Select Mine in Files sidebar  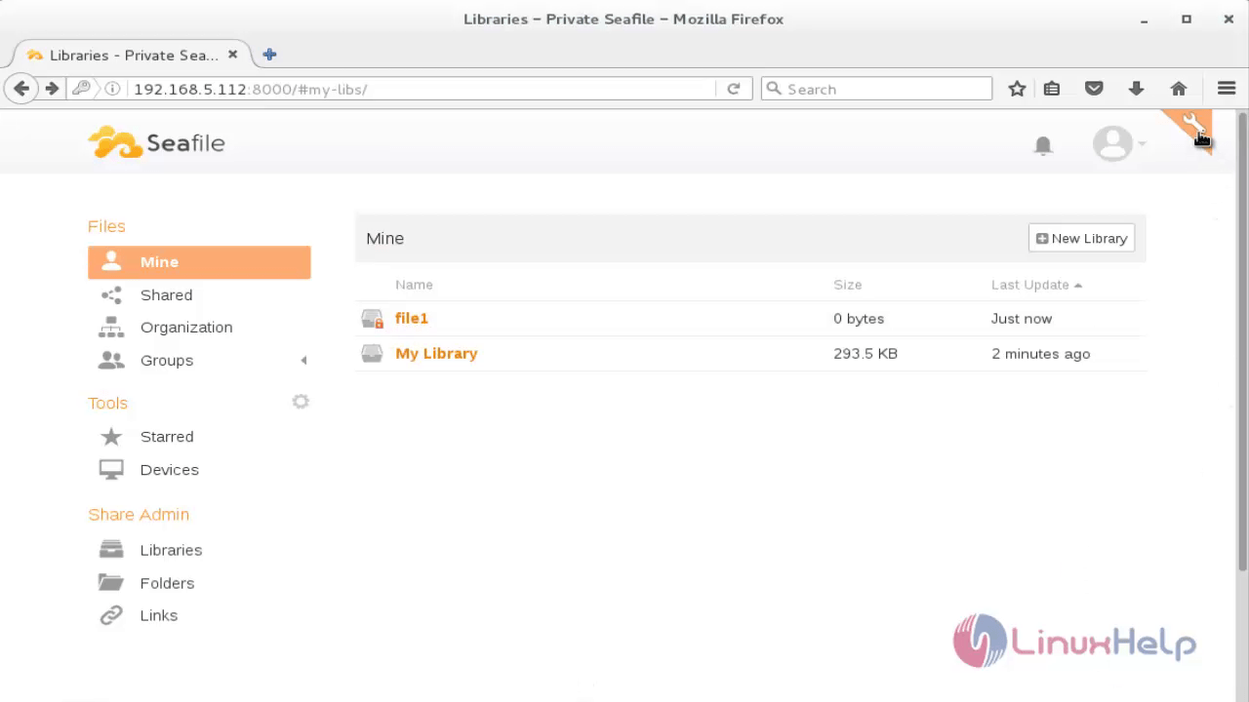pyautogui.click(x=199, y=261)
